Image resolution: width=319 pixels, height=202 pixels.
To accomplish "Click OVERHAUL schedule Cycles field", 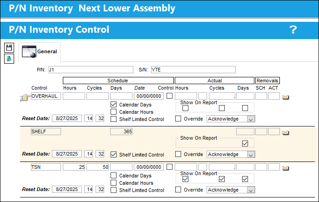I will pyautogui.click(x=97, y=96).
